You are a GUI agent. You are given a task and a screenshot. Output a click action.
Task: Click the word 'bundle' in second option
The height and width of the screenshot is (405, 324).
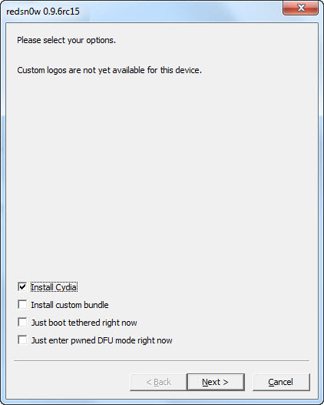coord(96,305)
